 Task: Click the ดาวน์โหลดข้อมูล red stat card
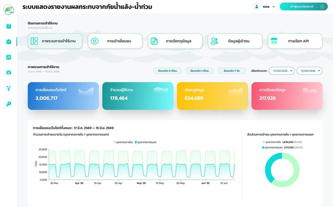(x=287, y=96)
